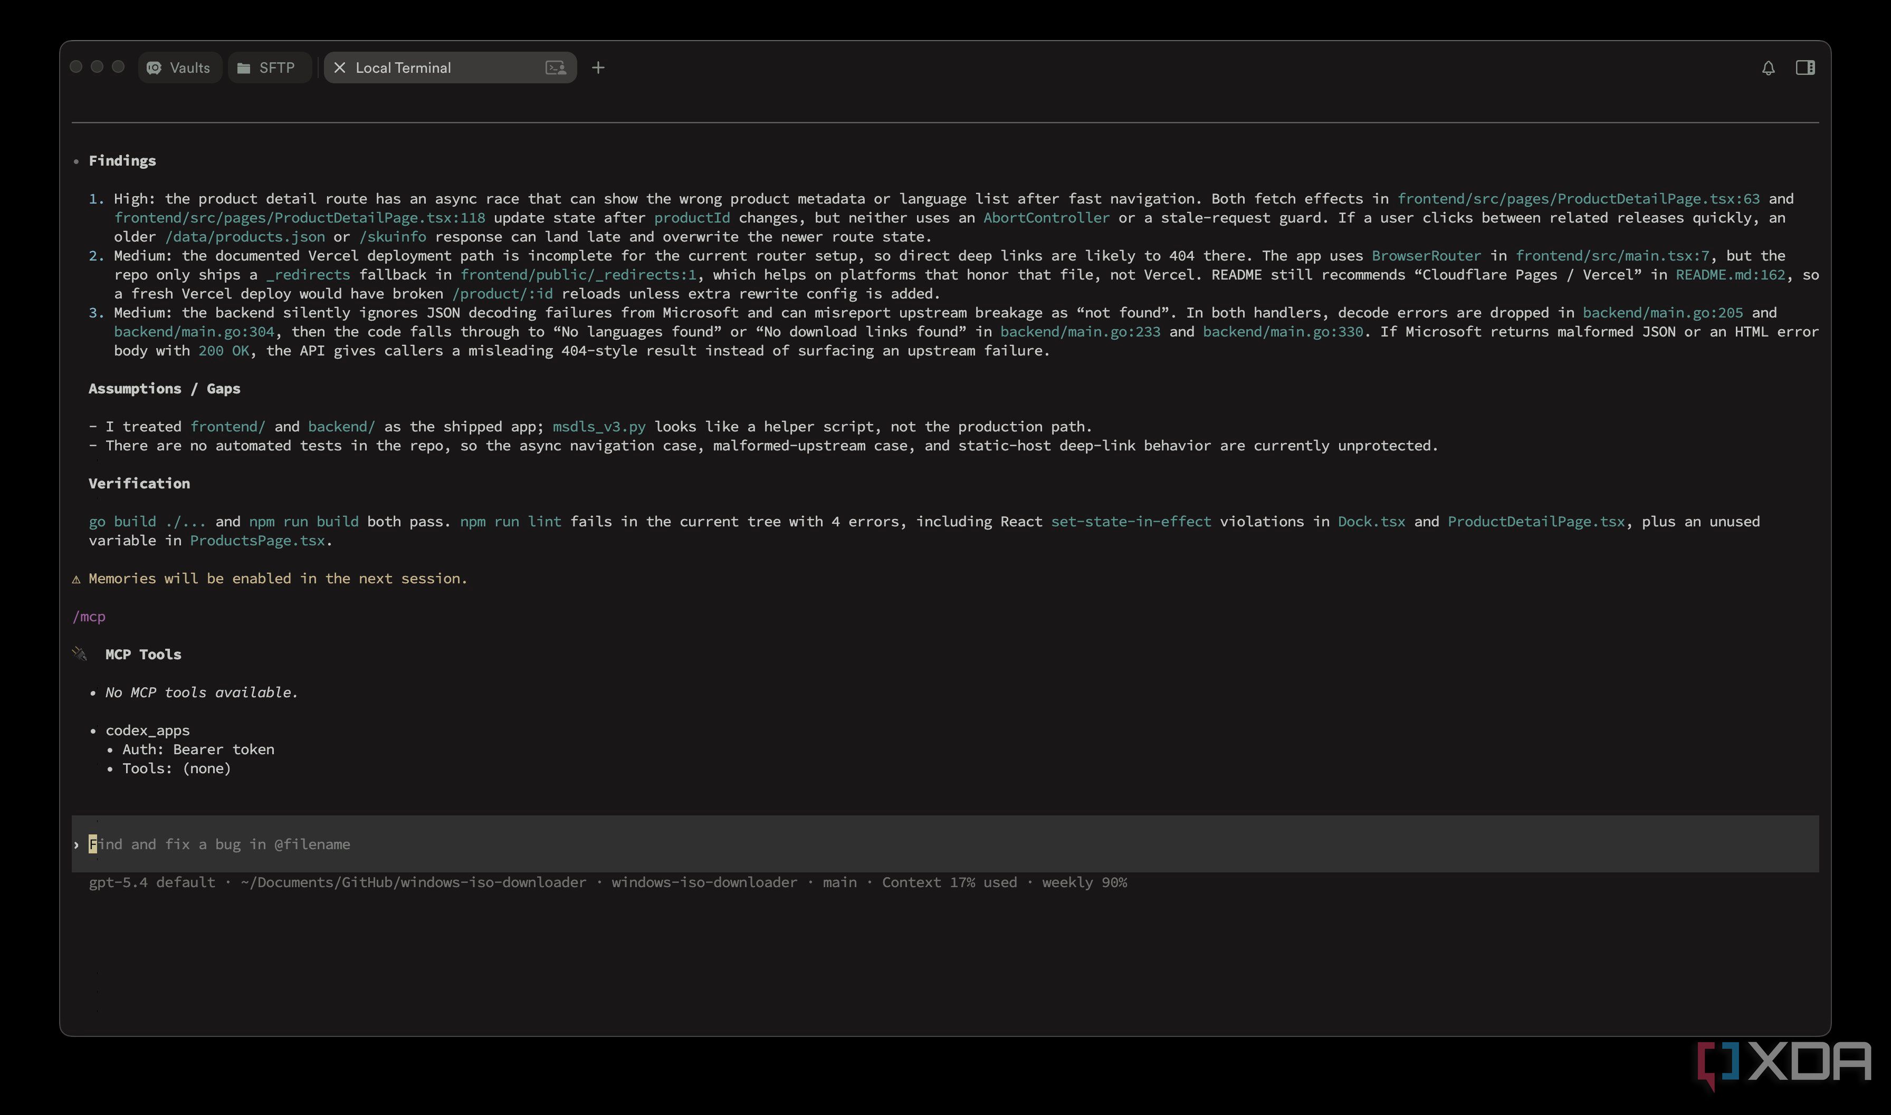
Task: Open backend/main.go:330 reference
Action: click(1283, 332)
